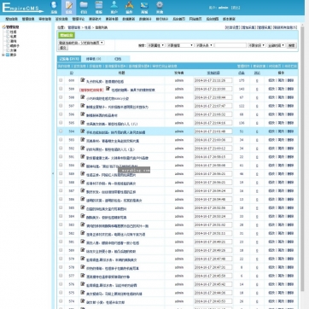Click the publish time field in row 593

pos(213,140)
